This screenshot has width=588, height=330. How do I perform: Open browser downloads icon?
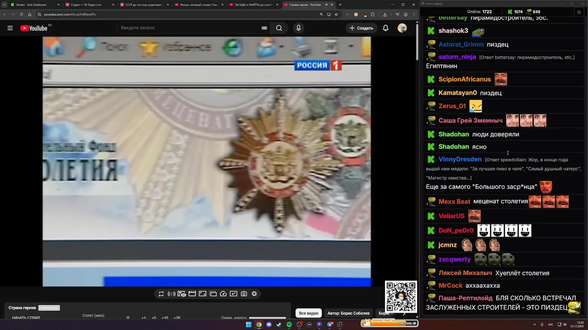(385, 14)
